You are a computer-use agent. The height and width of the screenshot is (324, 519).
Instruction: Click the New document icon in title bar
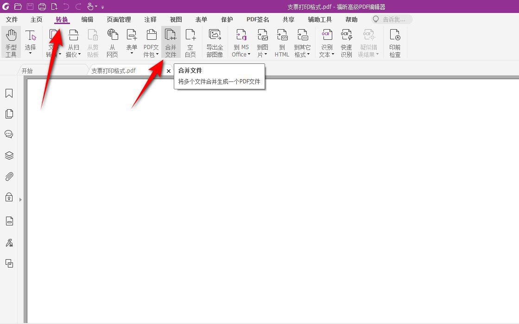tap(54, 6)
